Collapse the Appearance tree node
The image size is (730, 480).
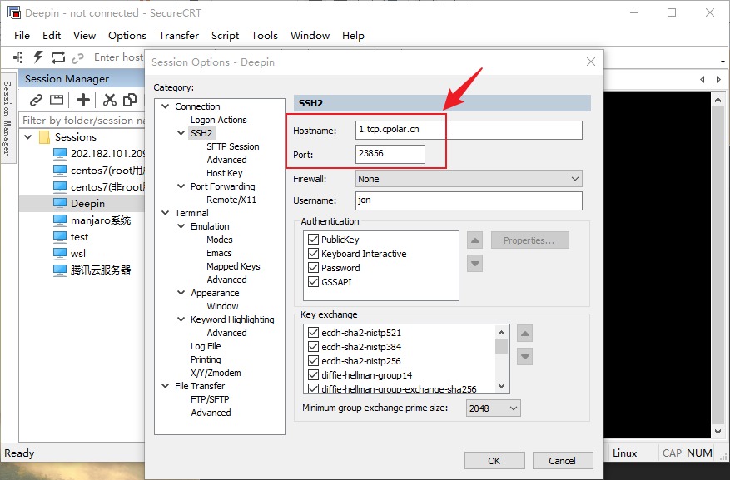coord(181,293)
